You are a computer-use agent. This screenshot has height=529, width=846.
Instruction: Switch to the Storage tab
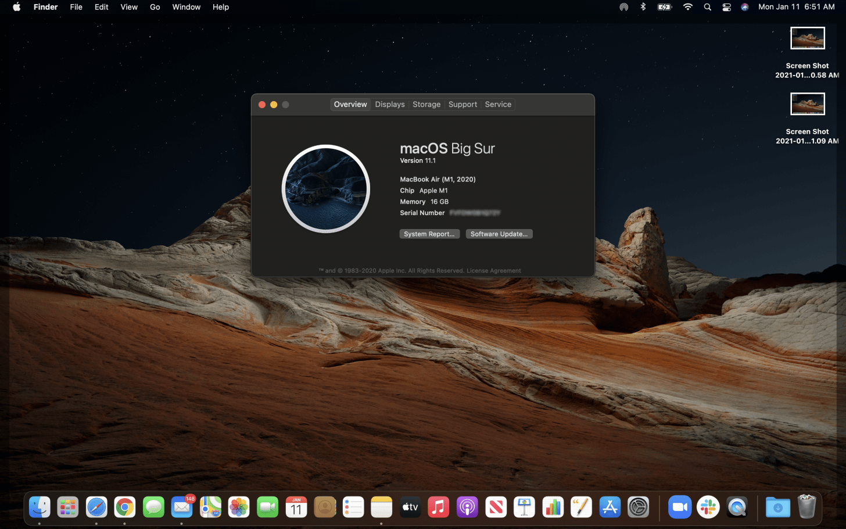tap(426, 104)
